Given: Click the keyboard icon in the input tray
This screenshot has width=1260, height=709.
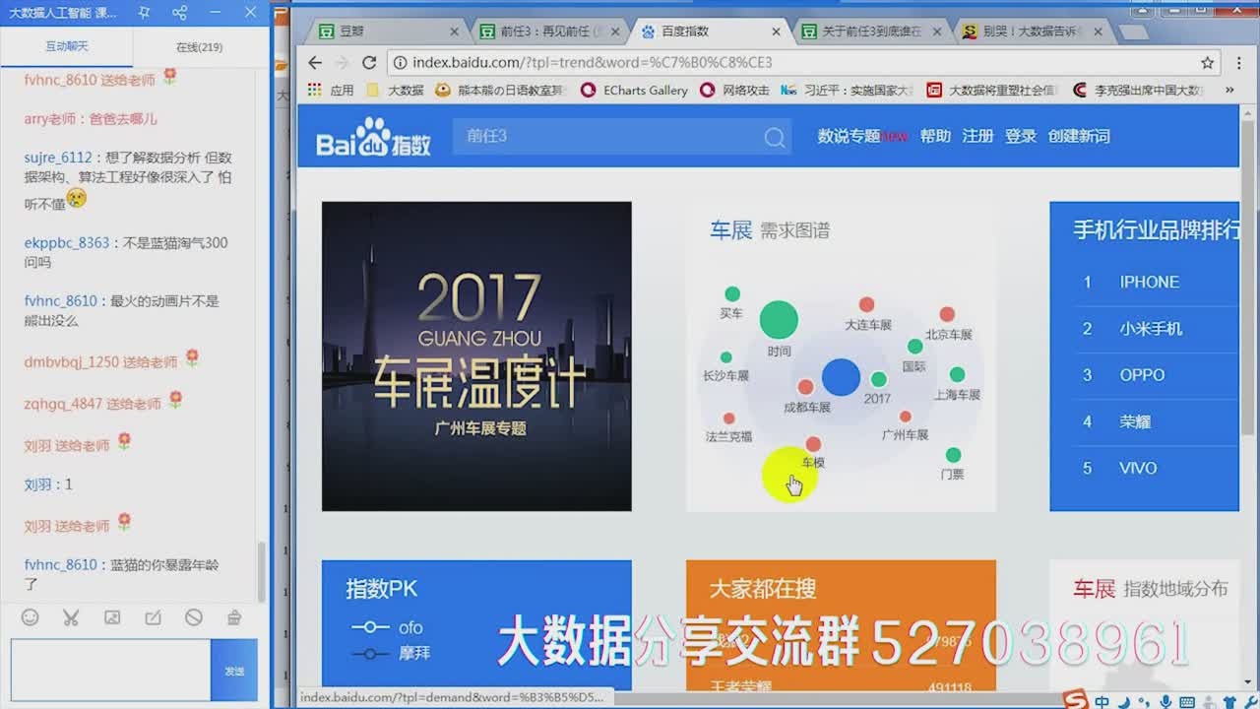Looking at the screenshot, I should pyautogui.click(x=1188, y=701).
